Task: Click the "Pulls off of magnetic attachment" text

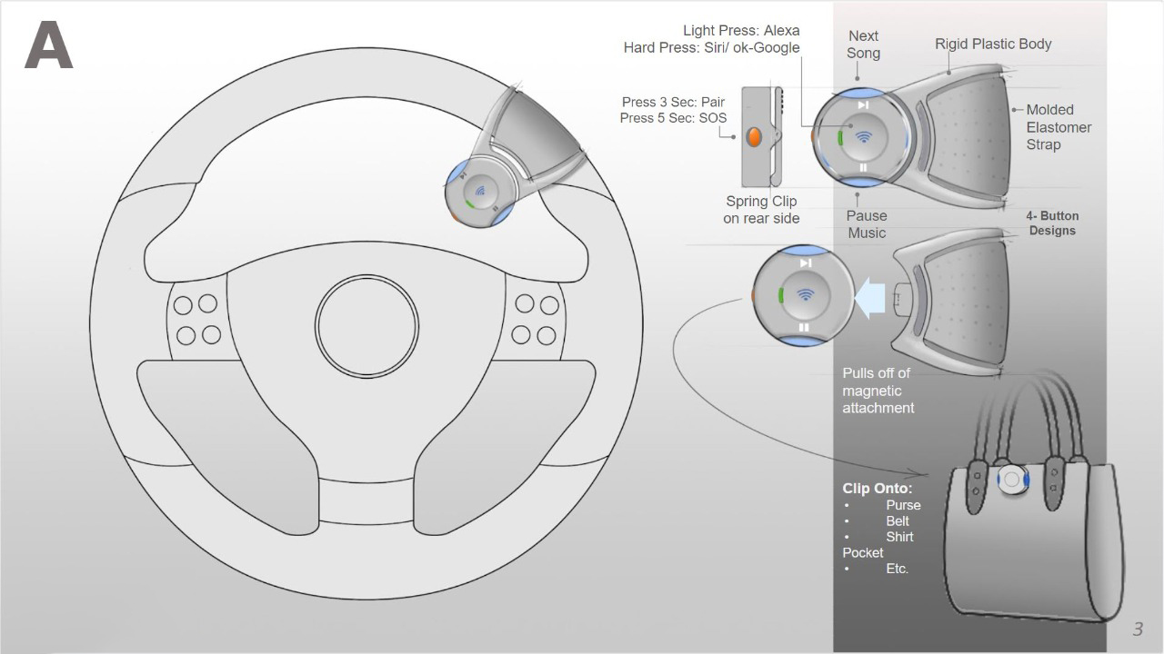Action: 878,391
